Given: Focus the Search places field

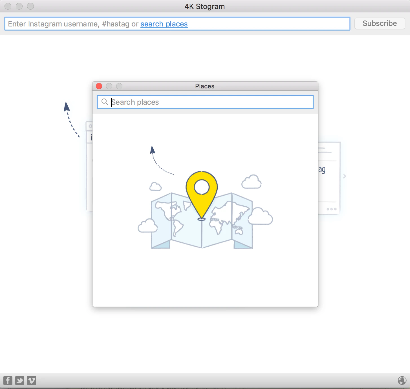Looking at the screenshot, I should tap(205, 102).
